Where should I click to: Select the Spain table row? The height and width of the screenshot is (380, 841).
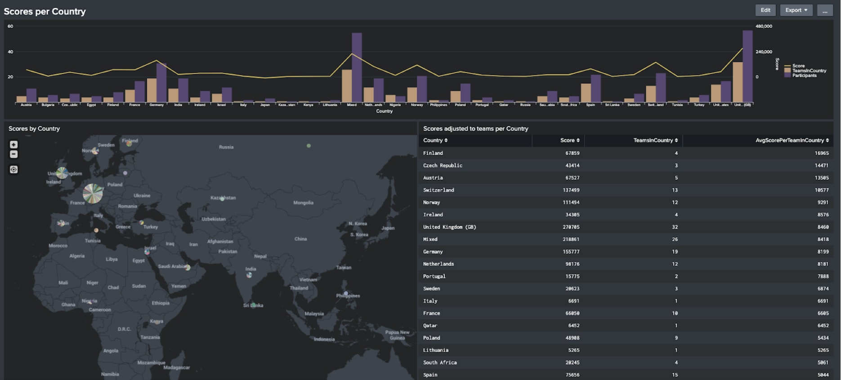pos(626,375)
